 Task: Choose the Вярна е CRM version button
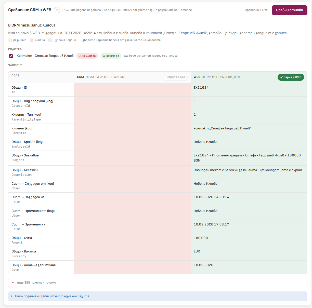point(176,77)
